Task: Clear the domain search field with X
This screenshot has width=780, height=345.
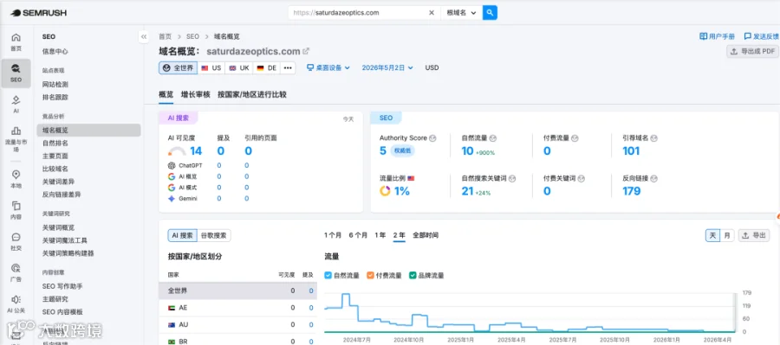Action: click(432, 13)
